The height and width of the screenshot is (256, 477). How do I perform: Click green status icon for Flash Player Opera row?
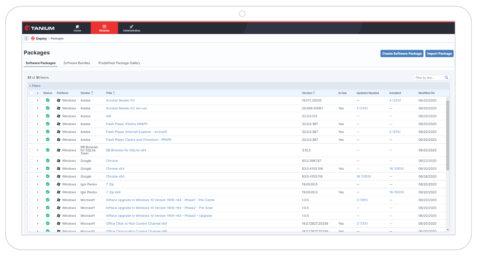pyautogui.click(x=48, y=140)
